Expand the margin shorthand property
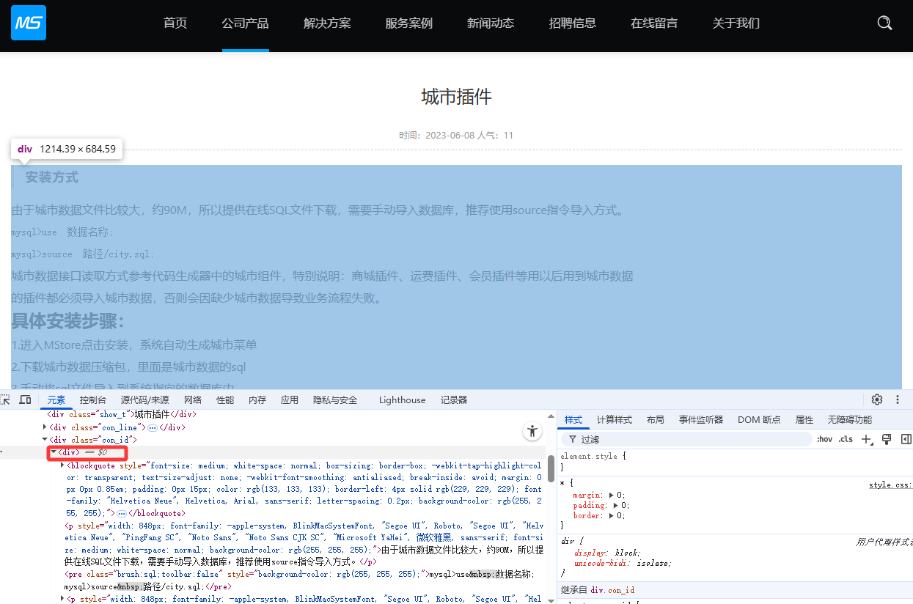This screenshot has height=604, width=913. pyautogui.click(x=612, y=496)
